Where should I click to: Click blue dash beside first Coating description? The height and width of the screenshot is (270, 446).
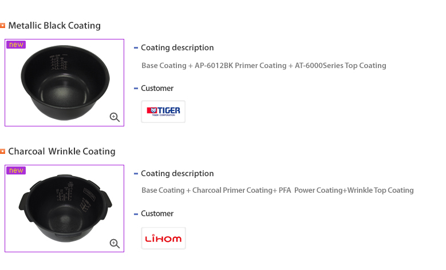tap(136, 48)
